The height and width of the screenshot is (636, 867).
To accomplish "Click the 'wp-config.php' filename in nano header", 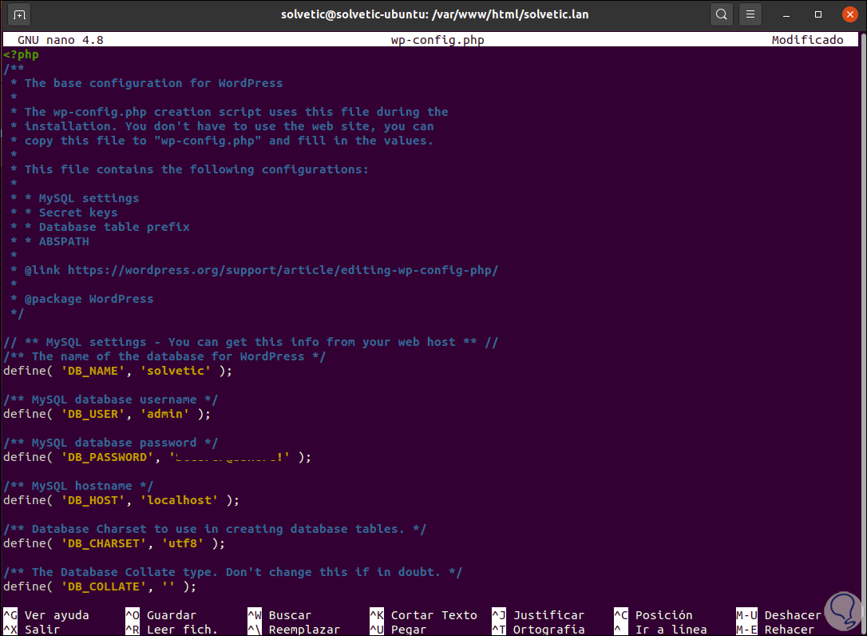I will coord(437,40).
